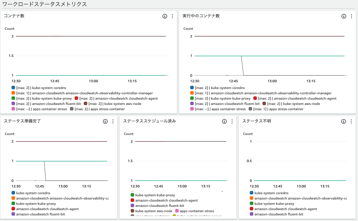Click the gray drop line in ステータス準備完了 chart

pos(45,171)
